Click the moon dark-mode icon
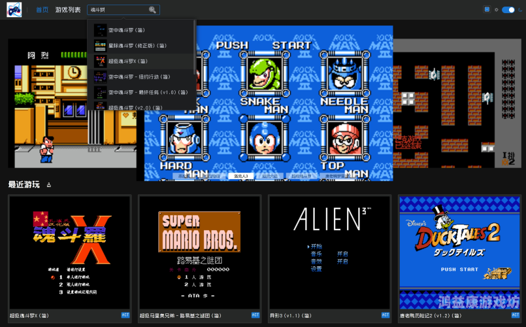This screenshot has width=526, height=327. [519, 10]
